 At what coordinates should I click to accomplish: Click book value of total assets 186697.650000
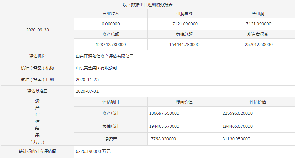pos(164,113)
